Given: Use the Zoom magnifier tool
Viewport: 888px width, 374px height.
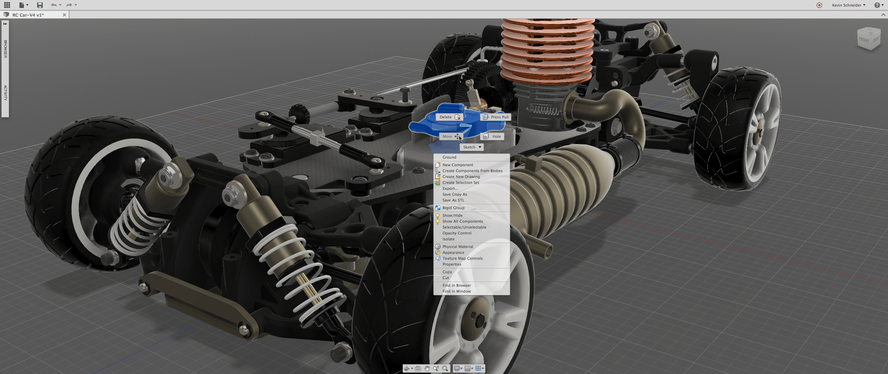Looking at the screenshot, I should coord(436,368).
